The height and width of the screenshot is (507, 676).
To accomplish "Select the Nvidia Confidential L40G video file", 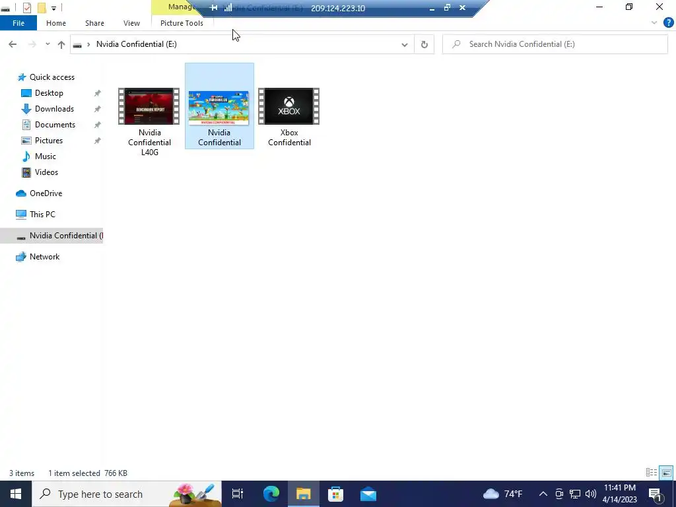I will click(149, 121).
